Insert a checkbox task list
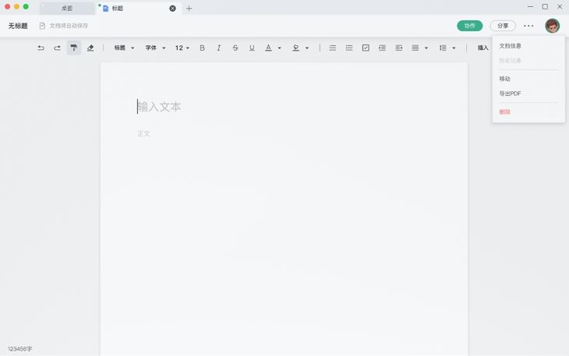 click(x=366, y=48)
